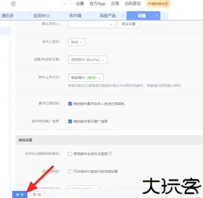The width and height of the screenshot is (203, 198).
Task: Switch to the 通讯录 tab
Action: (x=8, y=16)
